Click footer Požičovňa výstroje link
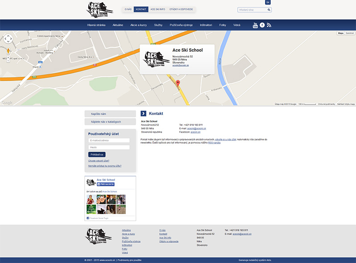This screenshot has height=263, width=356. 131,242
